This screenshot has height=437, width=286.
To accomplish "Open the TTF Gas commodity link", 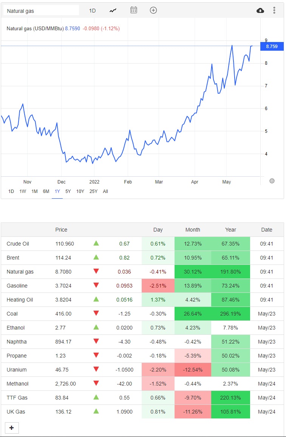I will click(17, 398).
